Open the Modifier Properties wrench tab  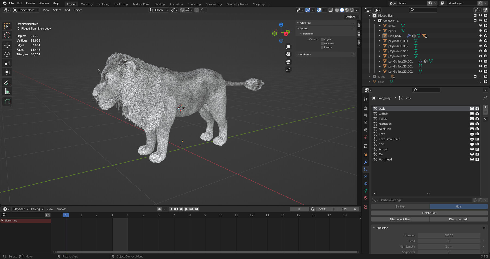(x=366, y=162)
